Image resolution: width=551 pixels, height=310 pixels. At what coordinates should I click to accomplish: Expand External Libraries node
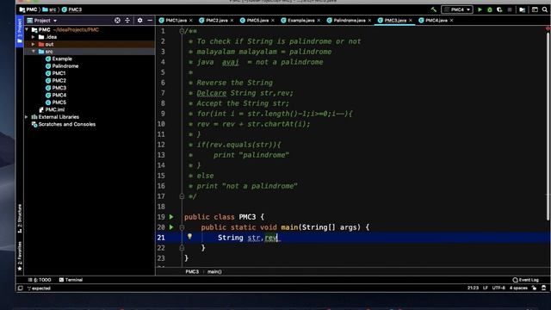(x=27, y=117)
